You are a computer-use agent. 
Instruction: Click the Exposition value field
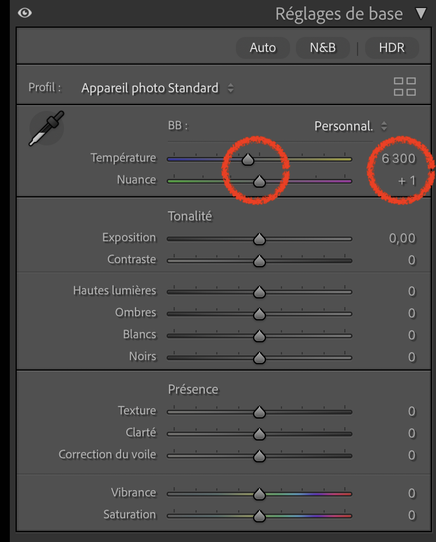pyautogui.click(x=402, y=238)
